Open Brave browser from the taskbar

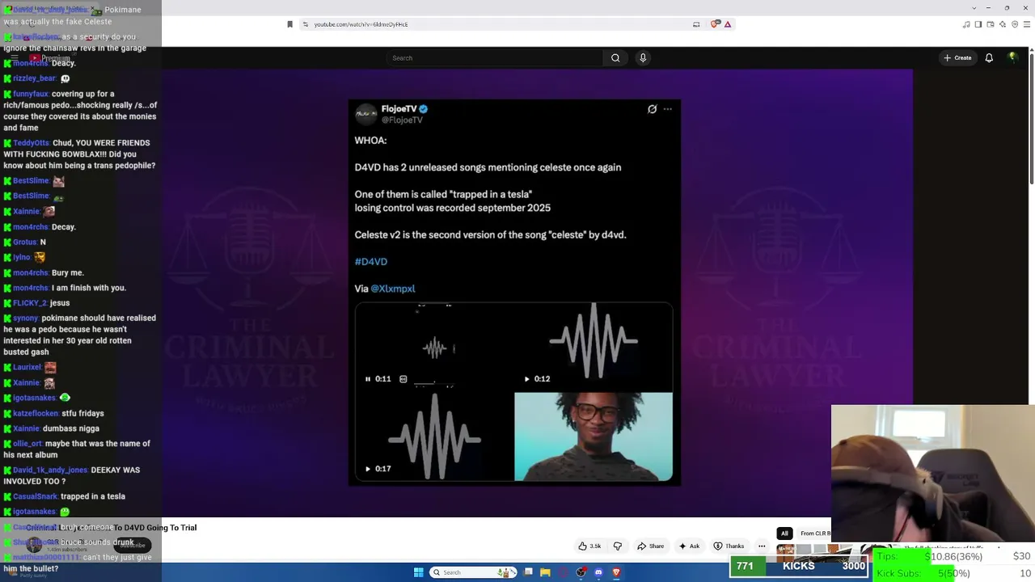pos(616,572)
